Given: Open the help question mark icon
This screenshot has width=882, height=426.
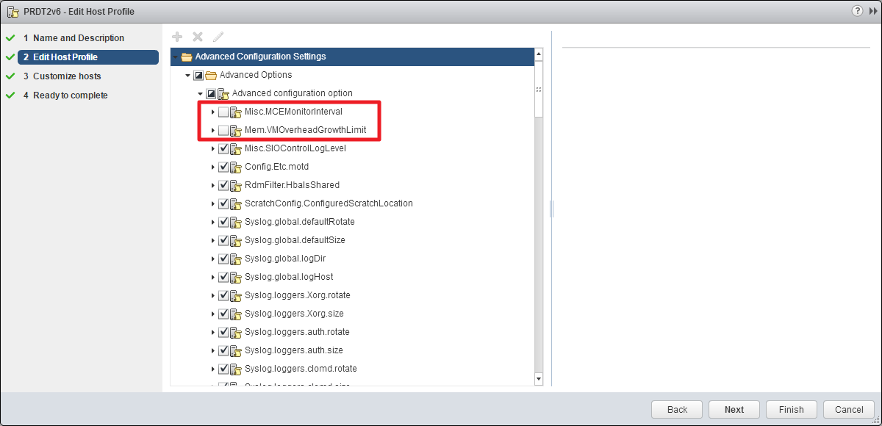Looking at the screenshot, I should (857, 11).
